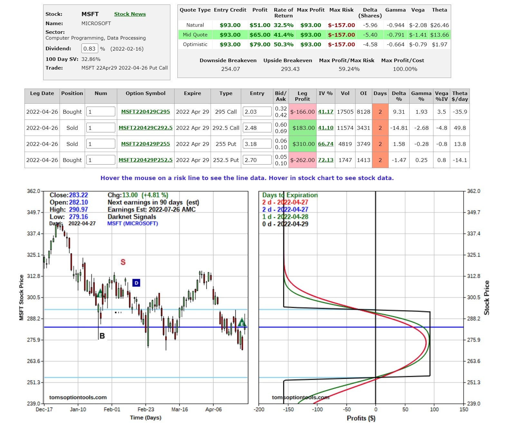Click the 66.74 IV percent link
The width and height of the screenshot is (512, 429).
point(326,144)
